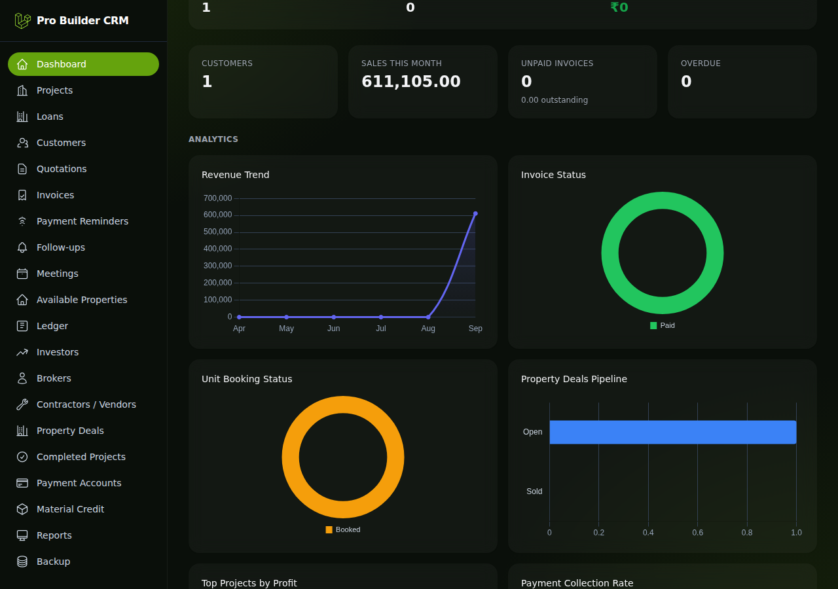Click the Customers people icon

(22, 143)
